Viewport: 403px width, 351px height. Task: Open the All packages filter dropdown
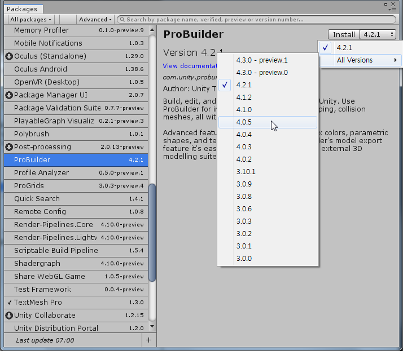coord(30,20)
